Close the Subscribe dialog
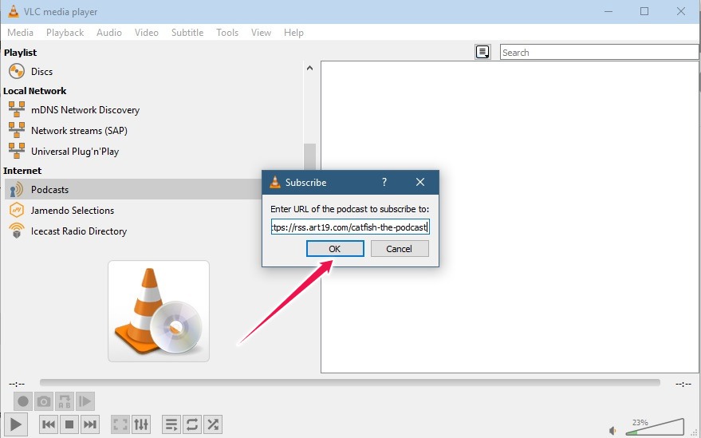 pyautogui.click(x=419, y=182)
